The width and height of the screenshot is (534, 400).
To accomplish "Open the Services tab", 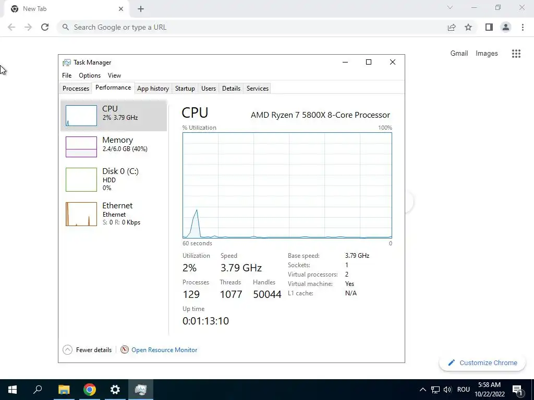I will [258, 89].
